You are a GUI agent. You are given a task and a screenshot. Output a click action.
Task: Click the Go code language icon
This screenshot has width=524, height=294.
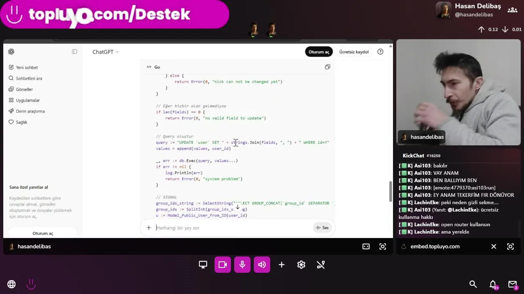149,67
